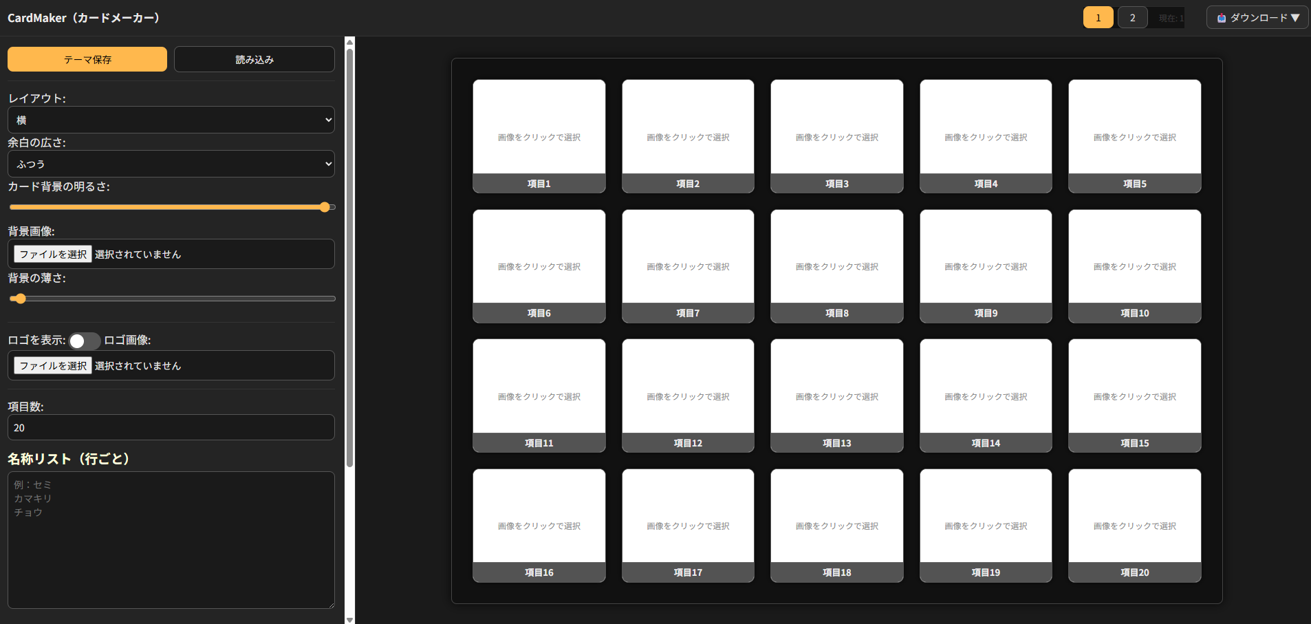The image size is (1311, 624).
Task: Switch to page 1 tab
Action: point(1098,18)
